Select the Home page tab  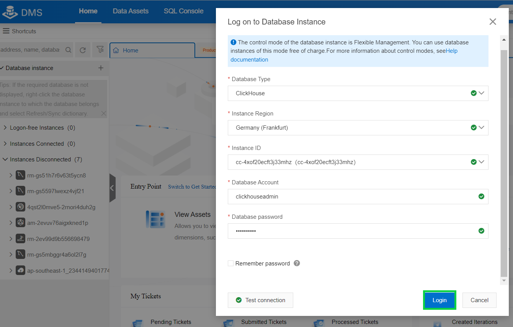(x=152, y=50)
